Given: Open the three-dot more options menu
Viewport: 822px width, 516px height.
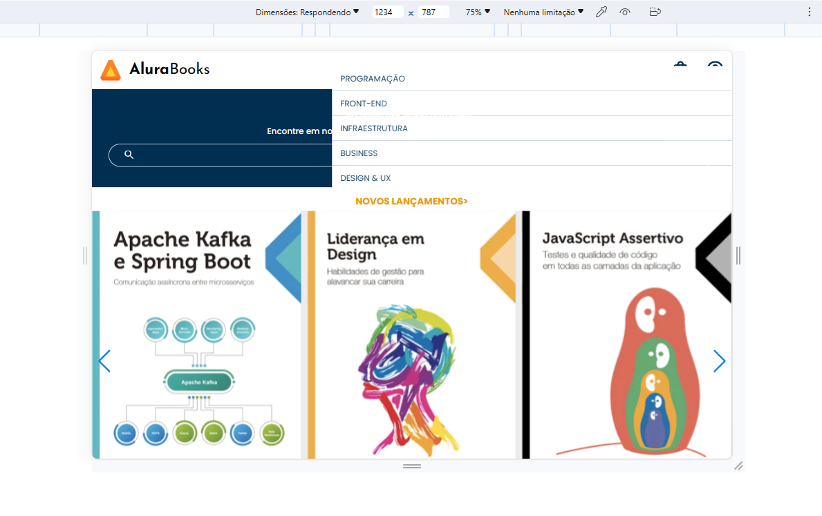Looking at the screenshot, I should (x=809, y=12).
